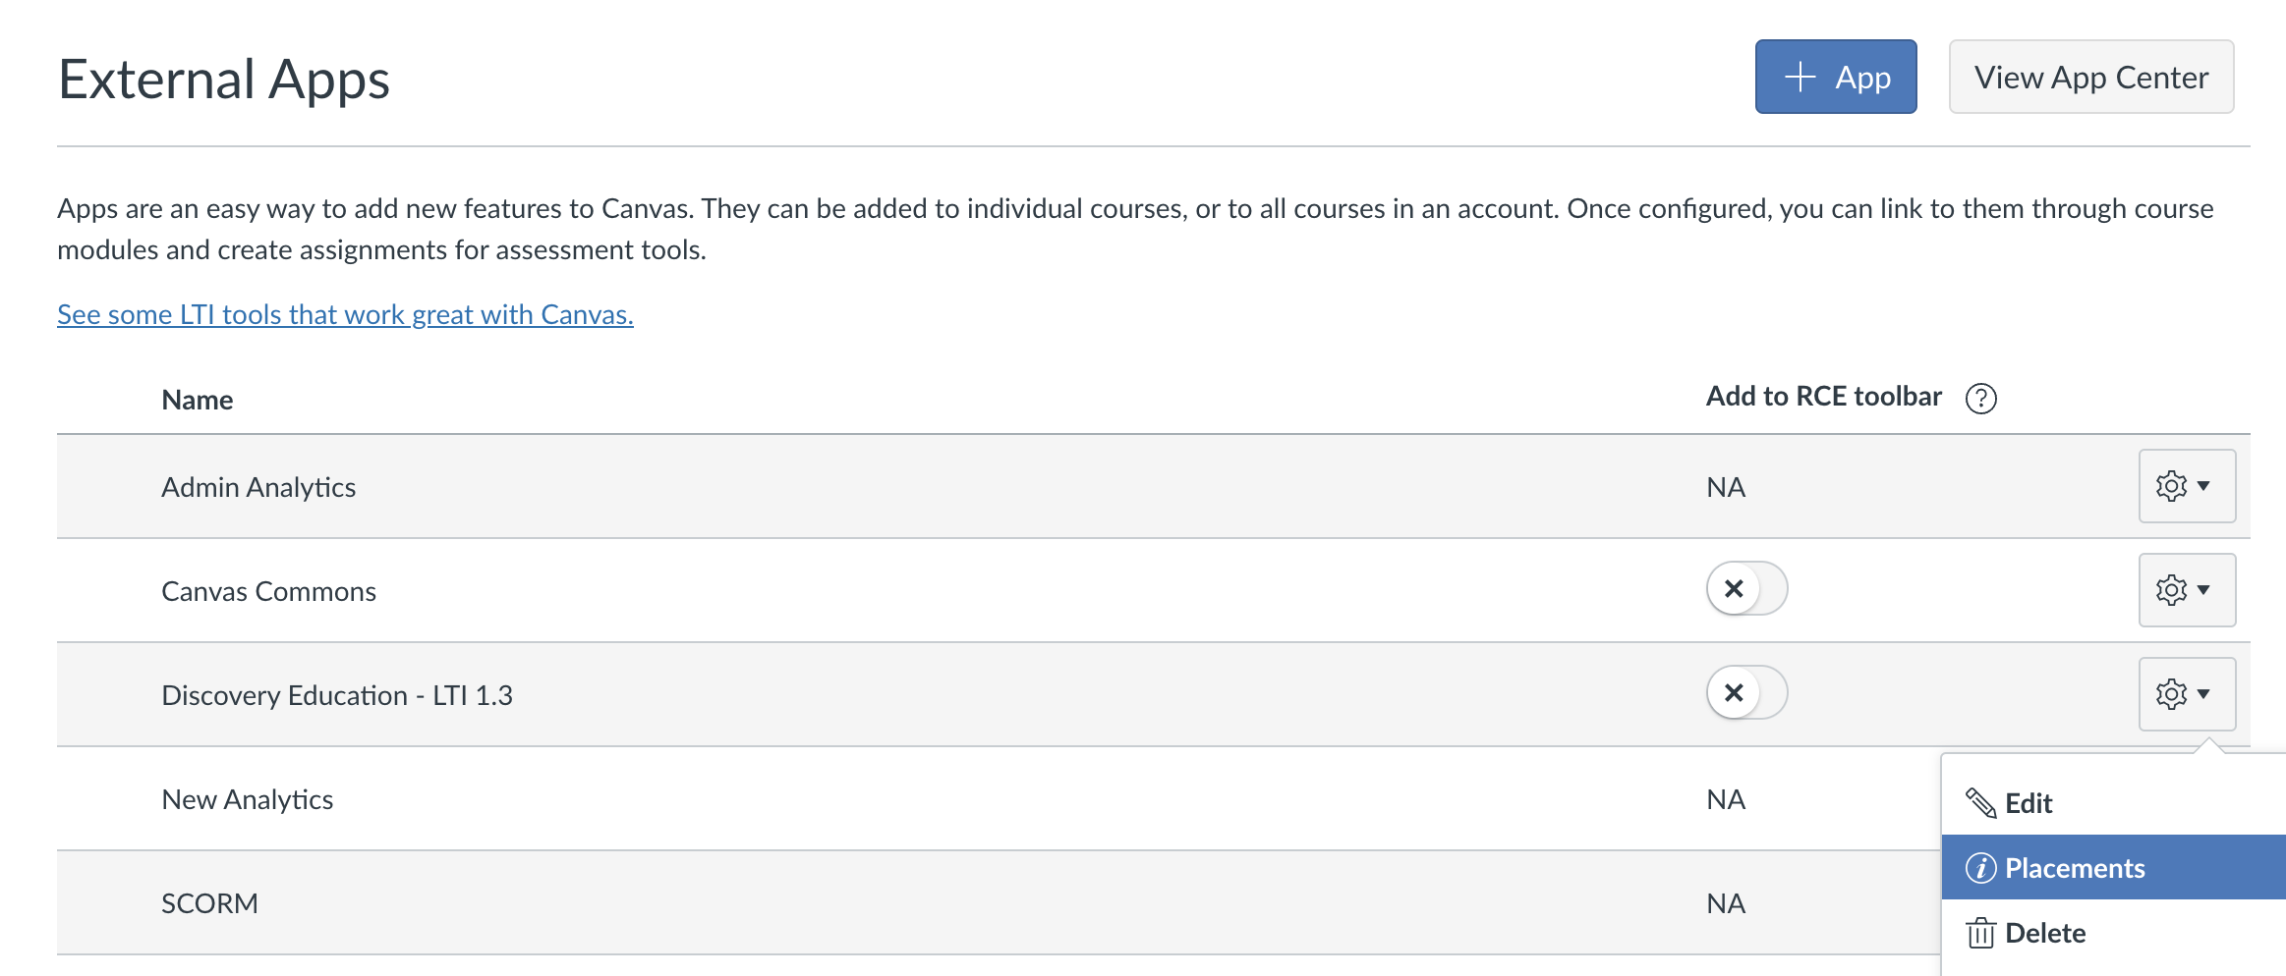Expand the SCORM row settings dropdown
The height and width of the screenshot is (976, 2286).
(x=2186, y=902)
